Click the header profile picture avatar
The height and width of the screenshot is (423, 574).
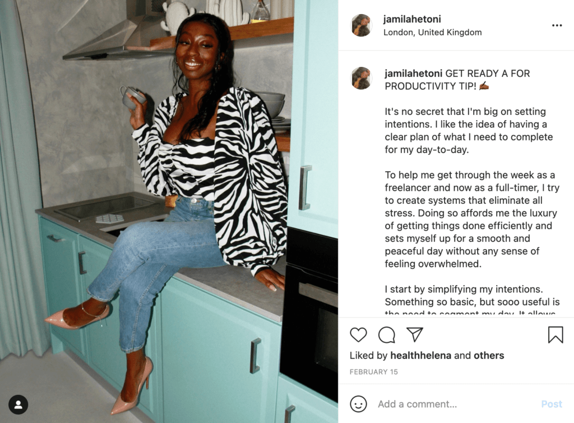pos(362,25)
